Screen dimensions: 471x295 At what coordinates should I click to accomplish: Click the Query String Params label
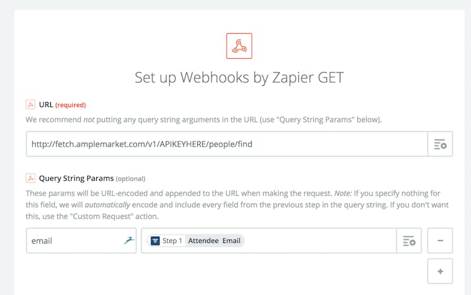click(75, 178)
